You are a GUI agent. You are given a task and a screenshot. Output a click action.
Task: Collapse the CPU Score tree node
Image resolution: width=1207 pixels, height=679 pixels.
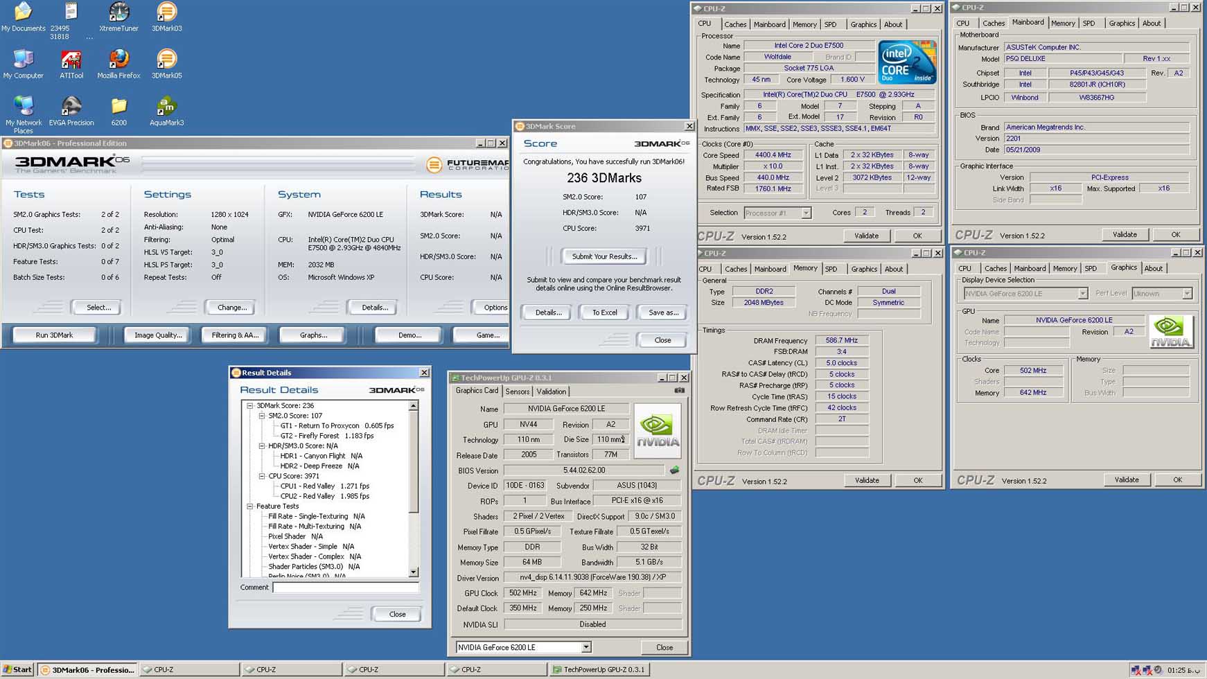pyautogui.click(x=262, y=476)
